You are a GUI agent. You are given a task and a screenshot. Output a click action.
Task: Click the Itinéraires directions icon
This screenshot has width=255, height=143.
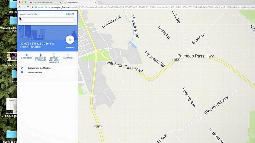pyautogui.click(x=70, y=40)
